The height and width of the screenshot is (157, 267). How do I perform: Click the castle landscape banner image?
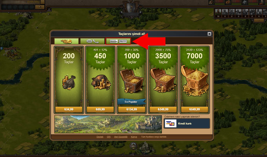[x=108, y=124]
